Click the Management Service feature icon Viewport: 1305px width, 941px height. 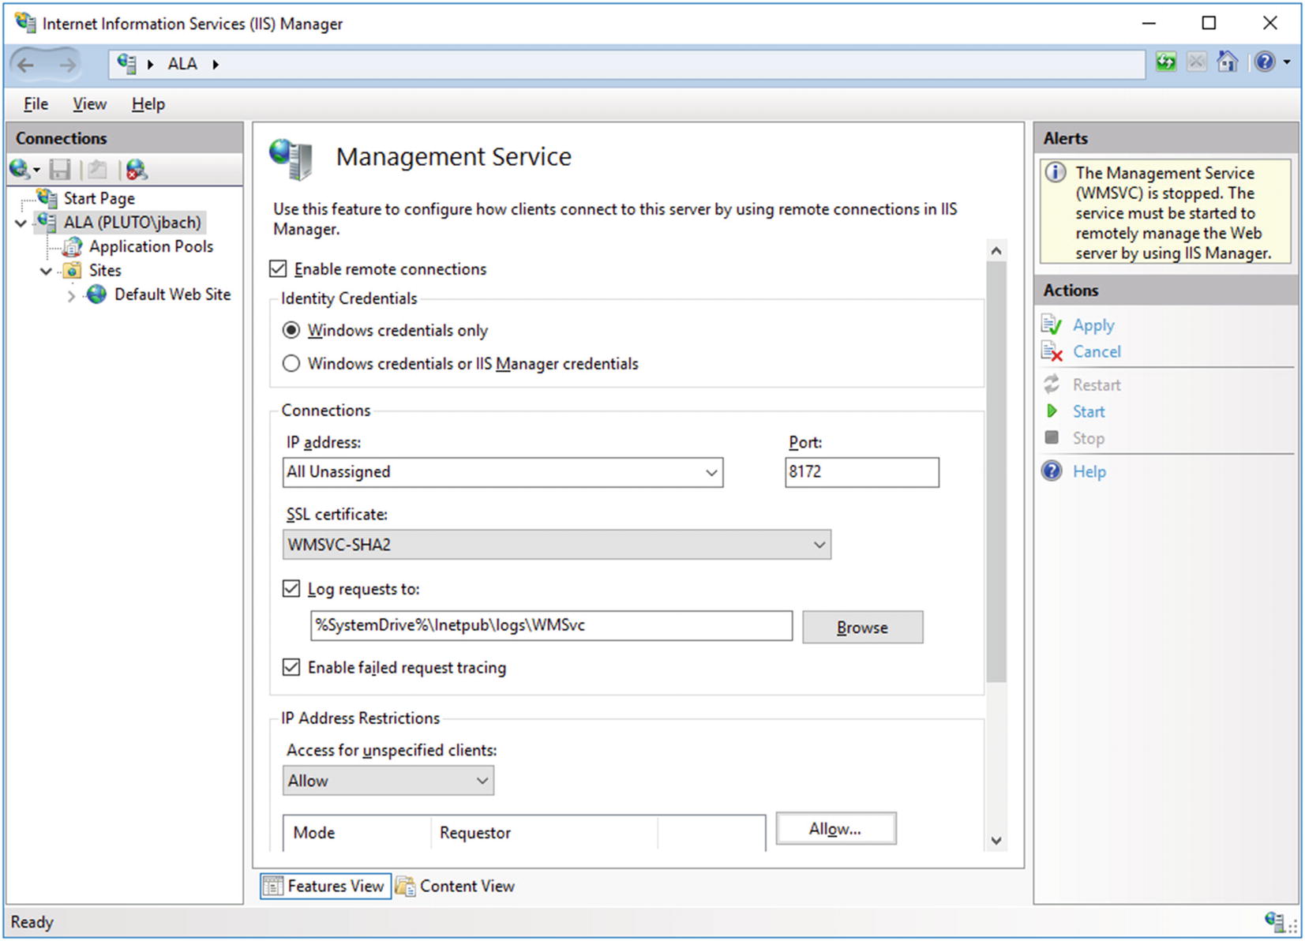pos(291,159)
